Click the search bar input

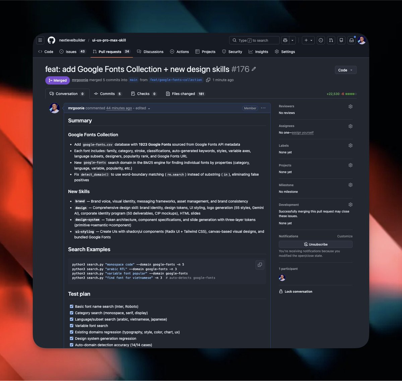(254, 40)
